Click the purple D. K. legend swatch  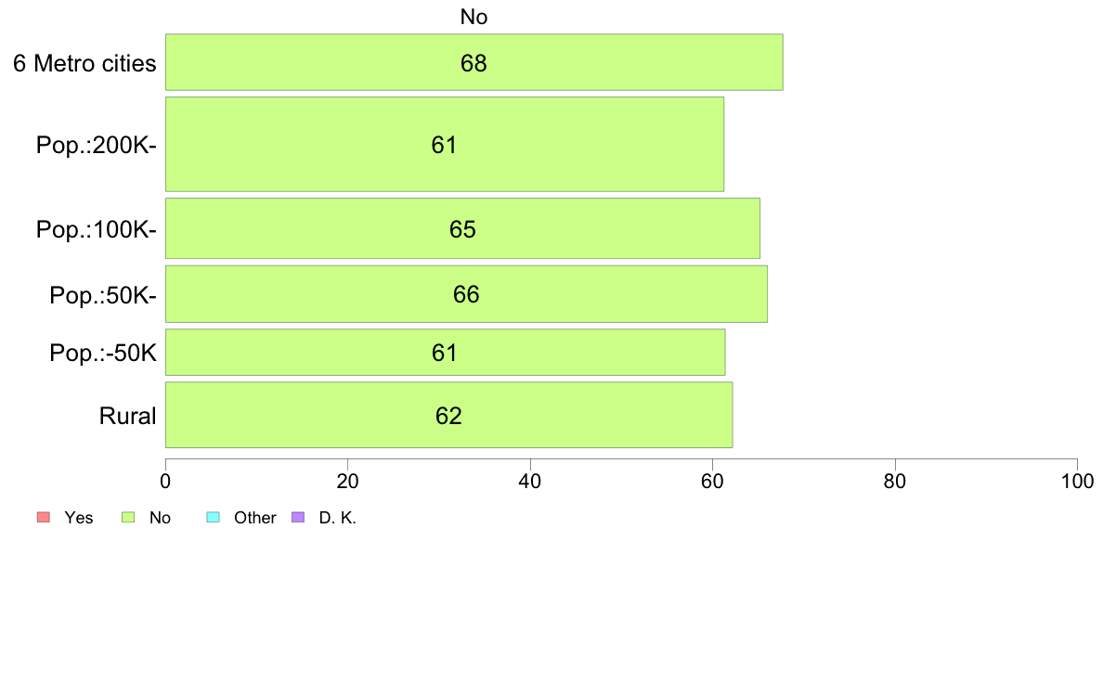tap(298, 517)
